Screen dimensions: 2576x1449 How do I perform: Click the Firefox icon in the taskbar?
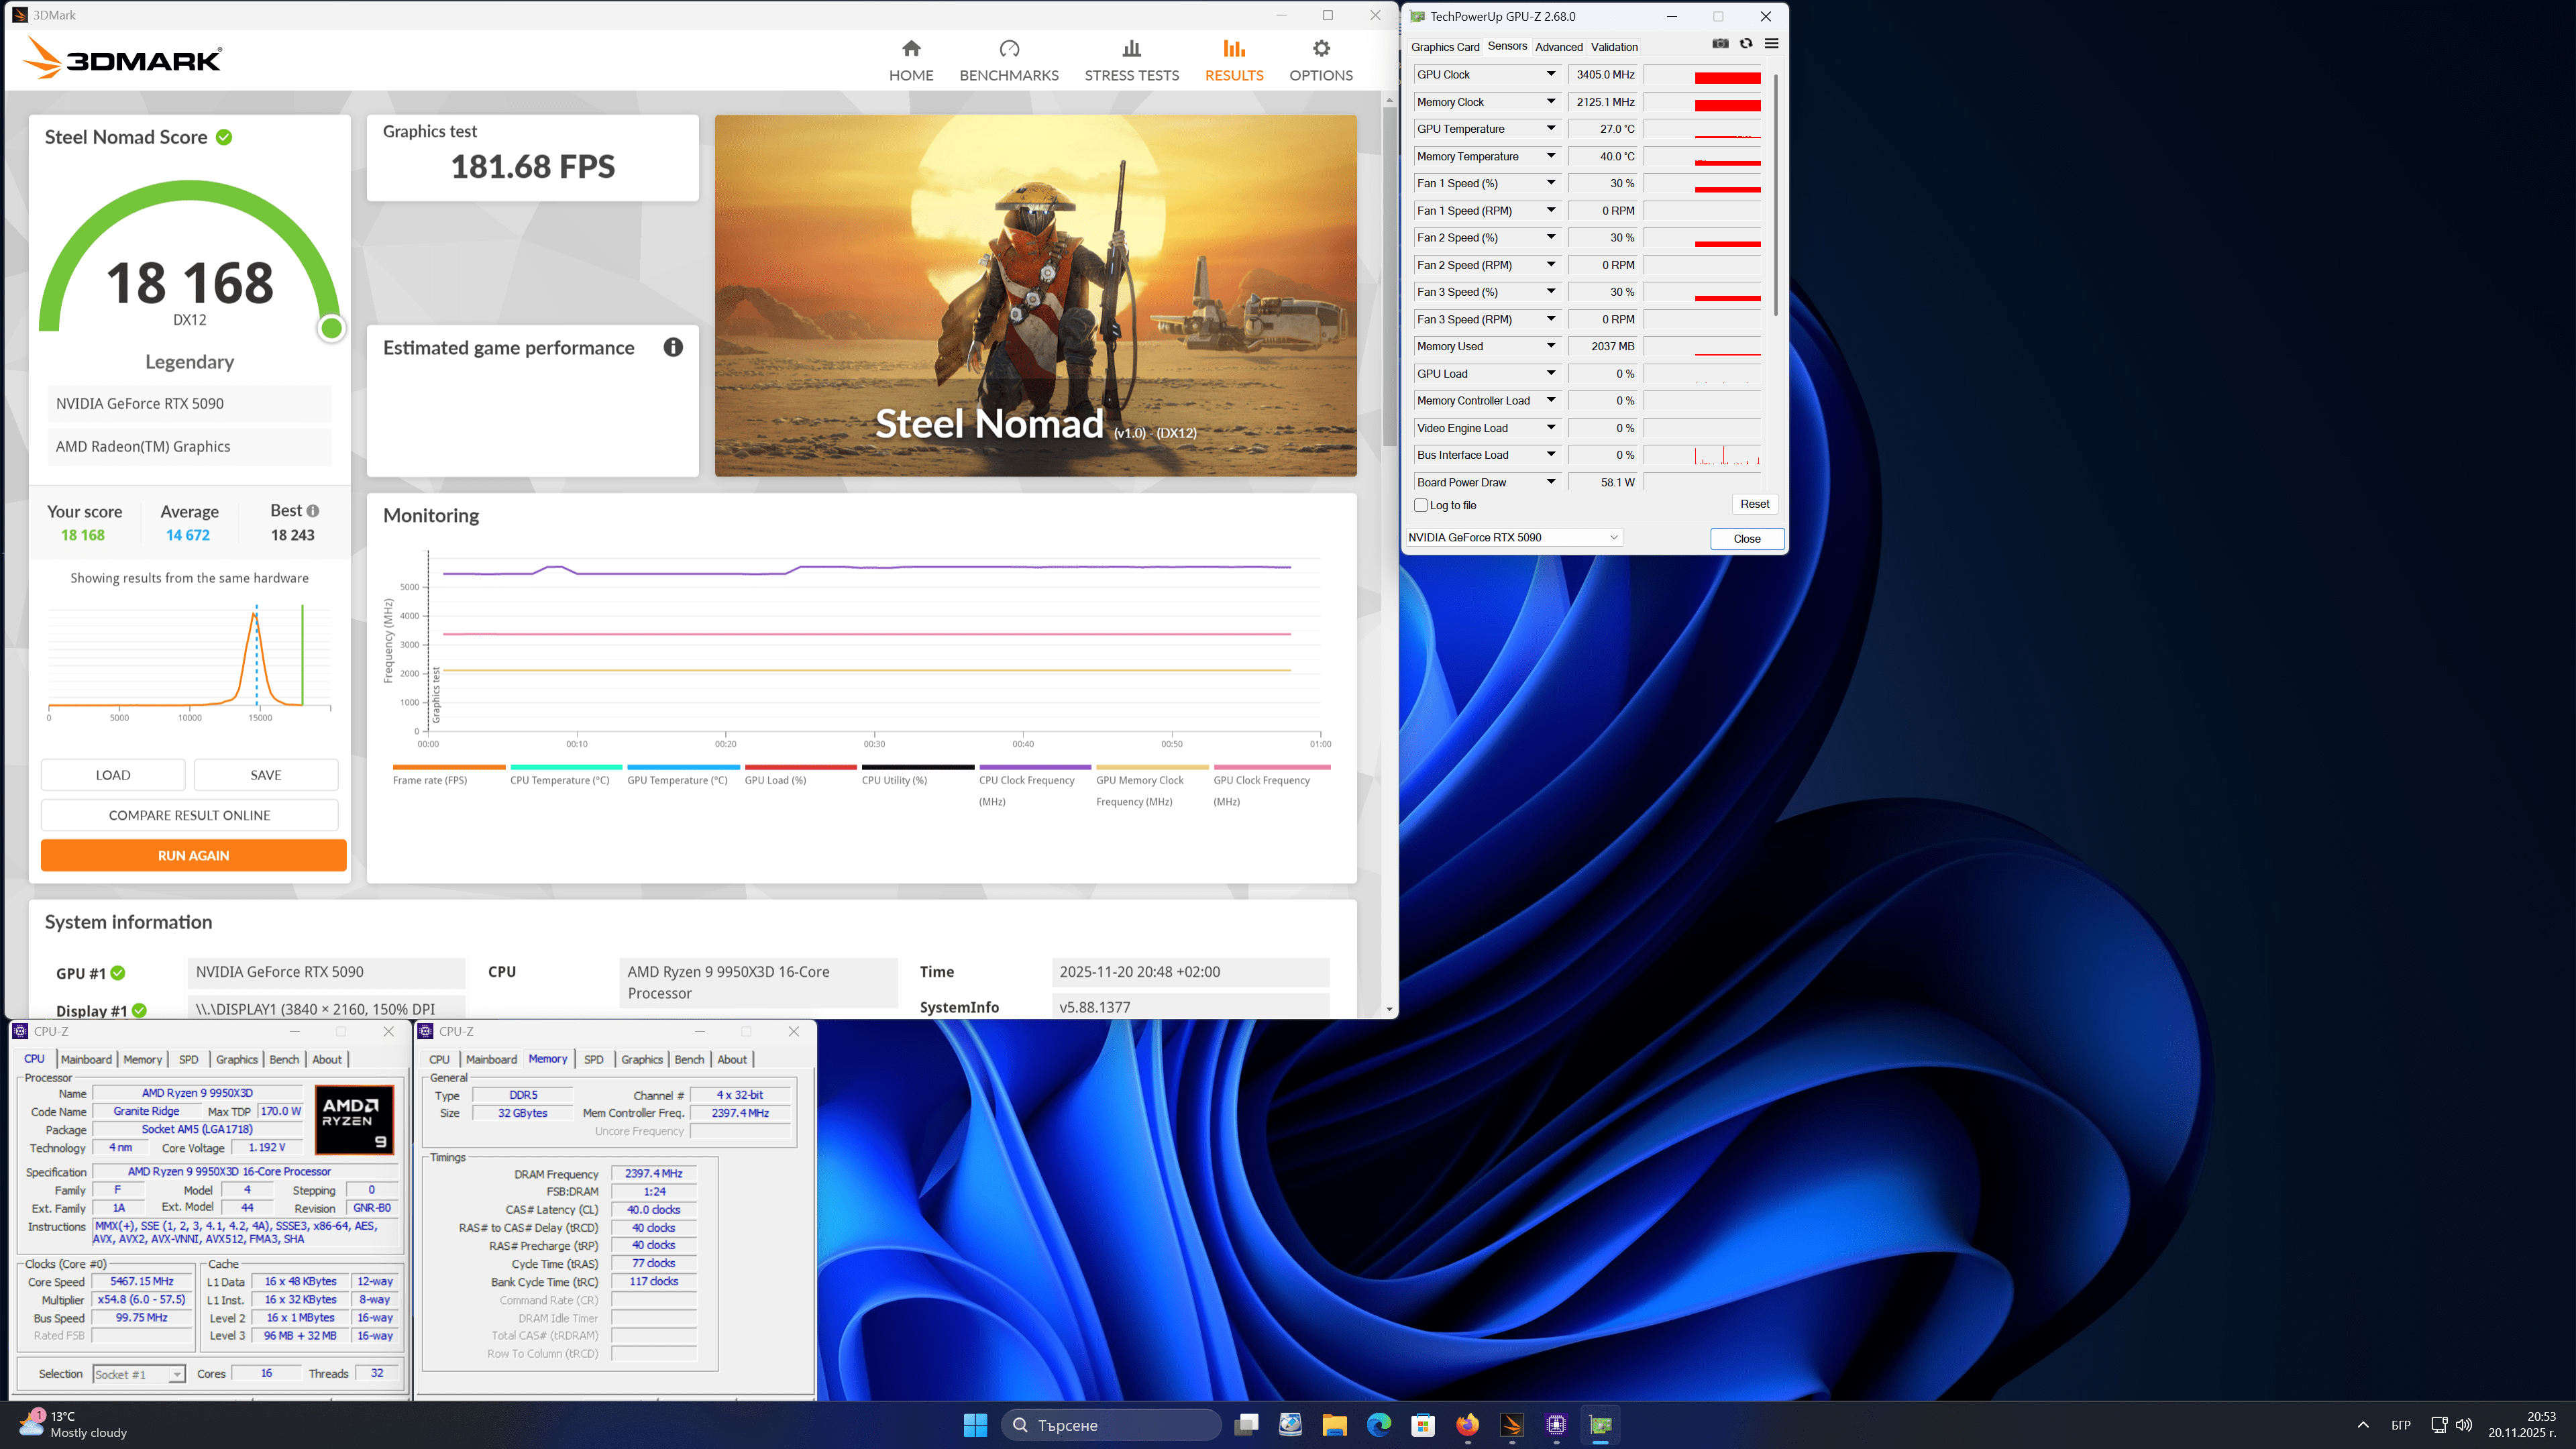click(x=1467, y=1425)
